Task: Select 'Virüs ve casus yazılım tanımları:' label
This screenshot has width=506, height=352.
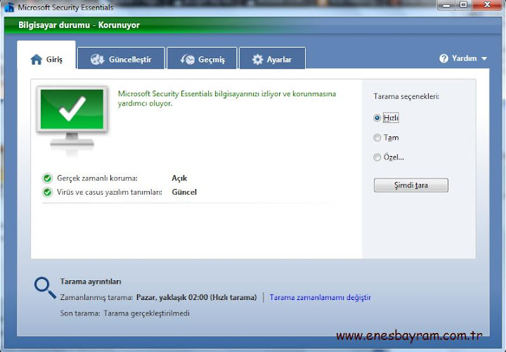Action: (x=110, y=193)
